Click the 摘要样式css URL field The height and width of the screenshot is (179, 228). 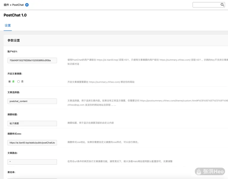pos(32,143)
